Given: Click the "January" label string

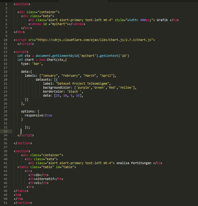Looking at the screenshot, I should (x=50, y=76).
